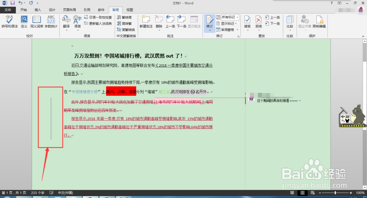Convert text with 简转繁
Viewport: 367px width, 198px height.
point(124,24)
